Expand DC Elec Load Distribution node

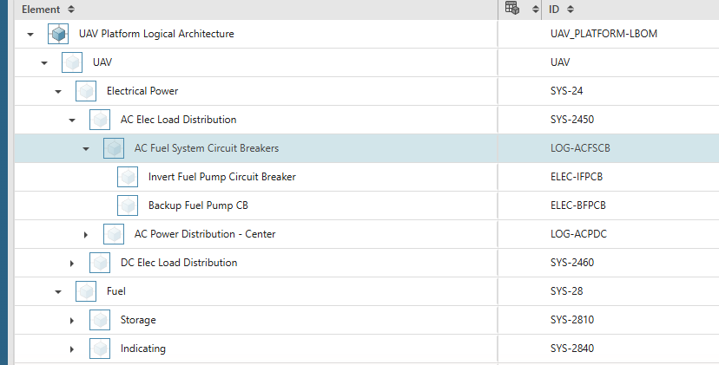point(72,264)
